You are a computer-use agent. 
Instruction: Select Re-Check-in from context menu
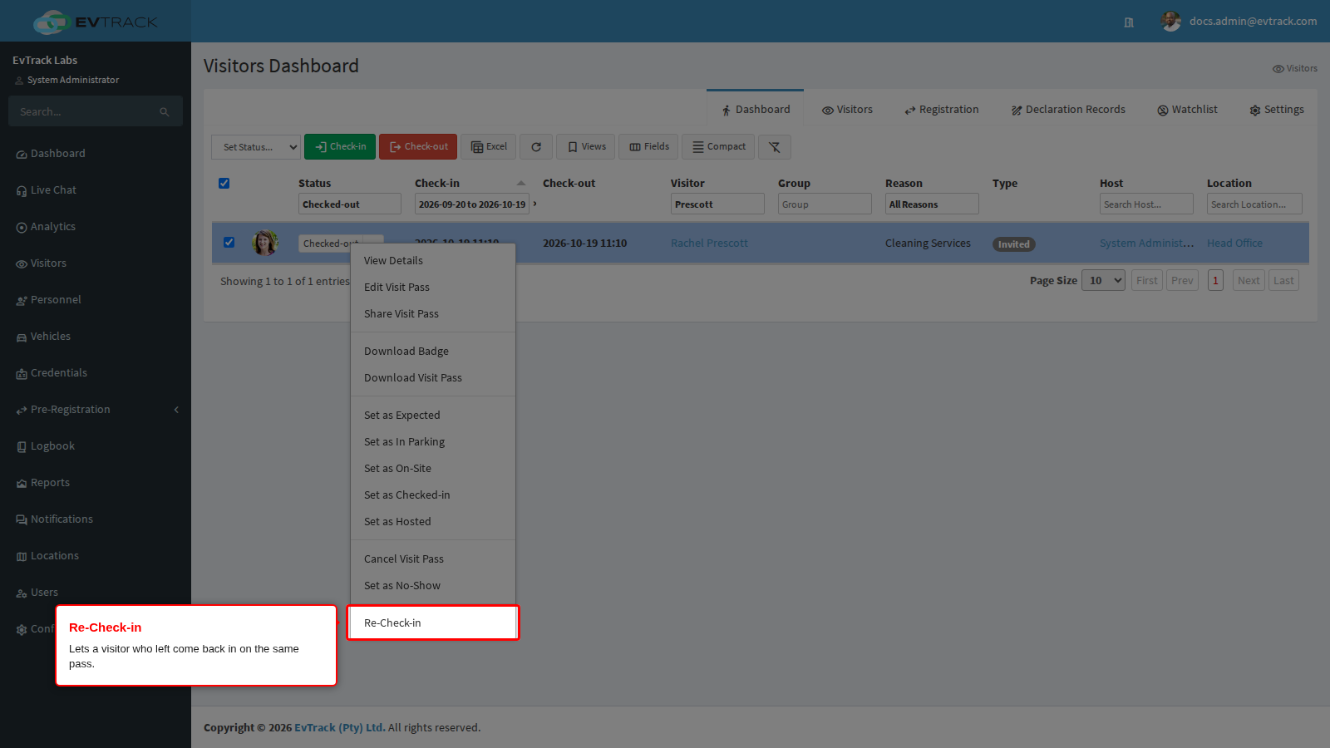[x=433, y=623]
